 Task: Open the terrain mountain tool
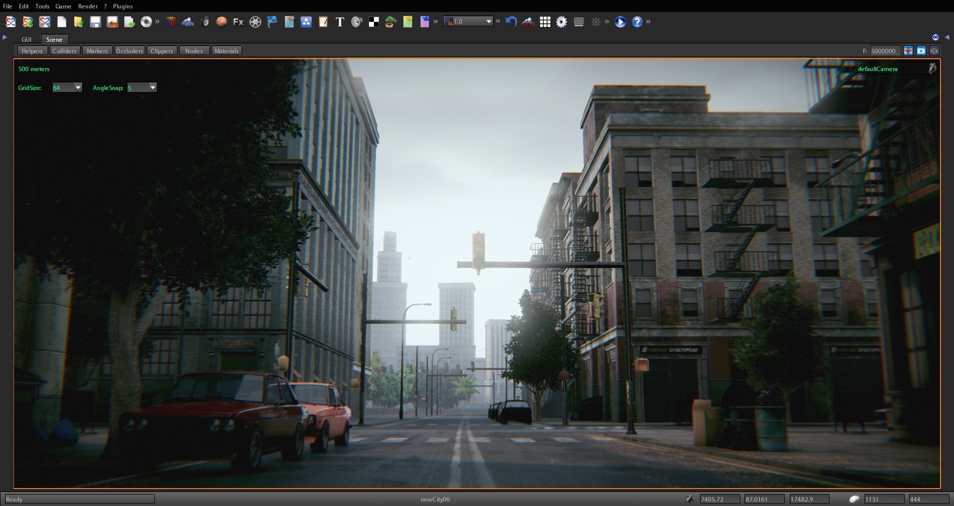click(x=188, y=22)
